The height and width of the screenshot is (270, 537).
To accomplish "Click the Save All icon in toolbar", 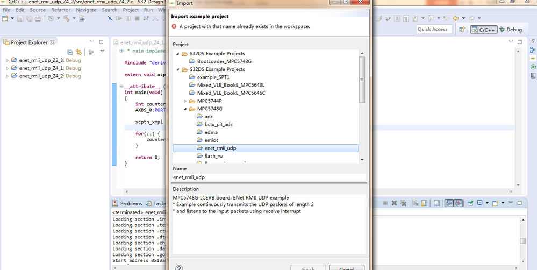I will (x=29, y=18).
